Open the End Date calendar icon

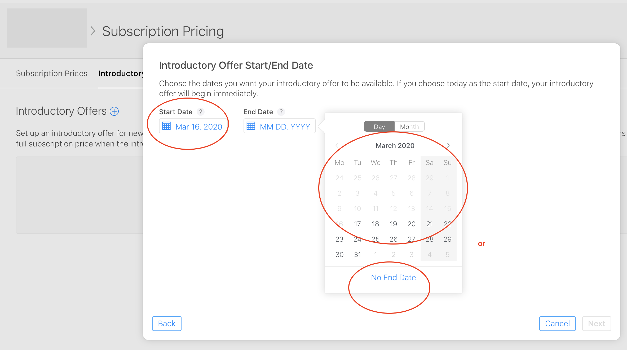coord(251,126)
